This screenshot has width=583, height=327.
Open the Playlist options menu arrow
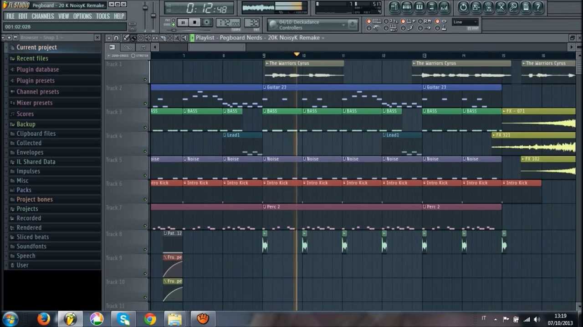pyautogui.click(x=109, y=38)
